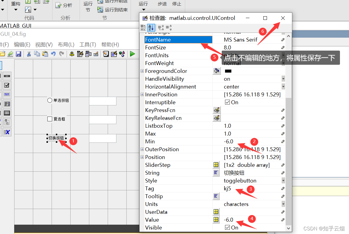Open the Align Objects tool

(x=72, y=54)
